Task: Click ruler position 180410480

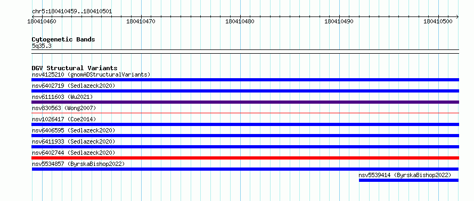Action: point(240,21)
